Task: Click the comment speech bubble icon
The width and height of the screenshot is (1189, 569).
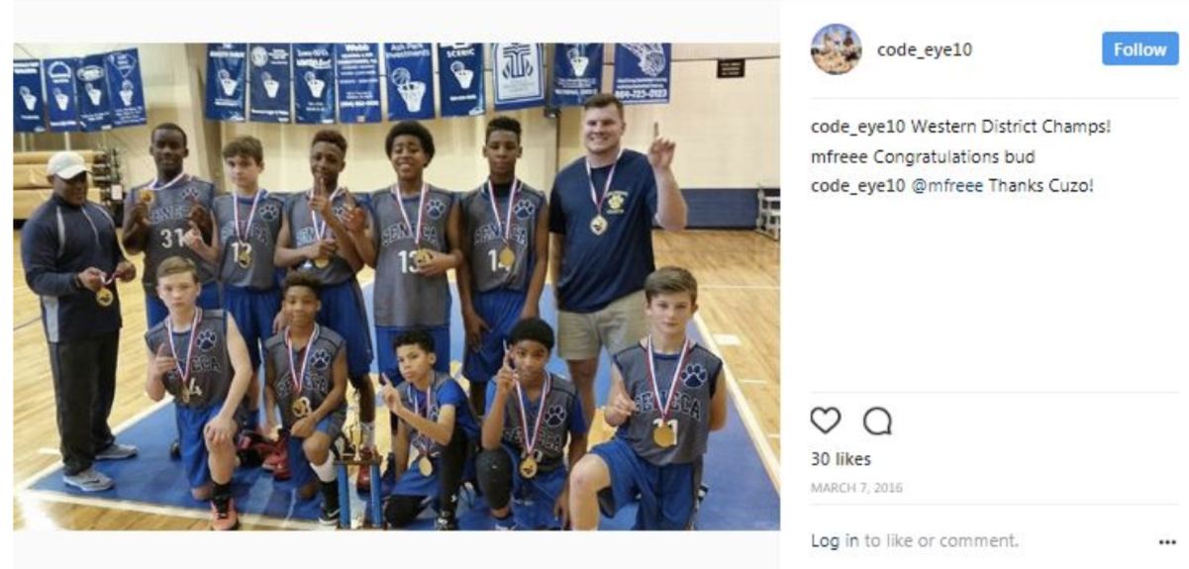Action: (877, 422)
